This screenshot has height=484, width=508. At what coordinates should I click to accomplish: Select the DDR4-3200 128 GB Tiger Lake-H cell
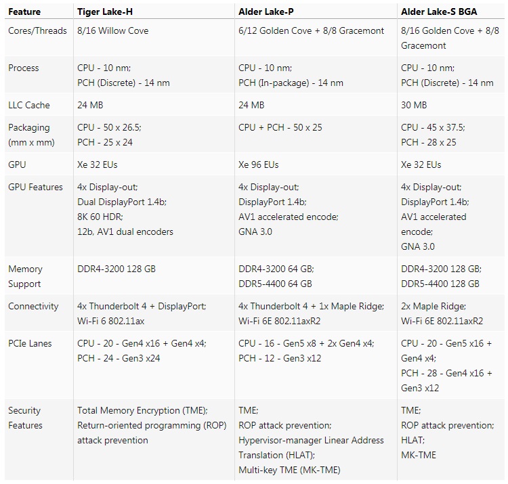click(117, 269)
